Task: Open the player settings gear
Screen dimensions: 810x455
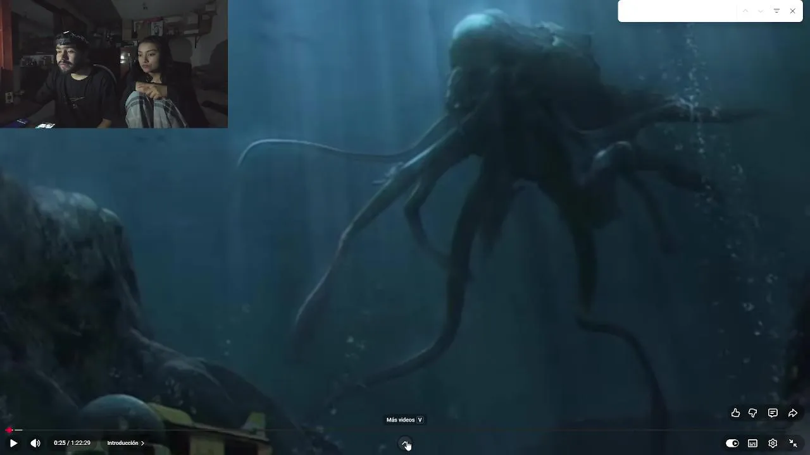Action: point(773,443)
